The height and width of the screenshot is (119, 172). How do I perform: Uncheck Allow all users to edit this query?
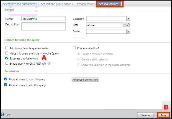[x=6, y=85]
